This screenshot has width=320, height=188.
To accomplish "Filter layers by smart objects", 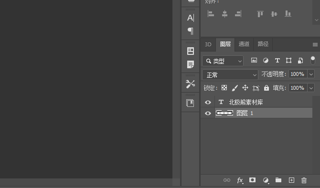I will point(300,60).
